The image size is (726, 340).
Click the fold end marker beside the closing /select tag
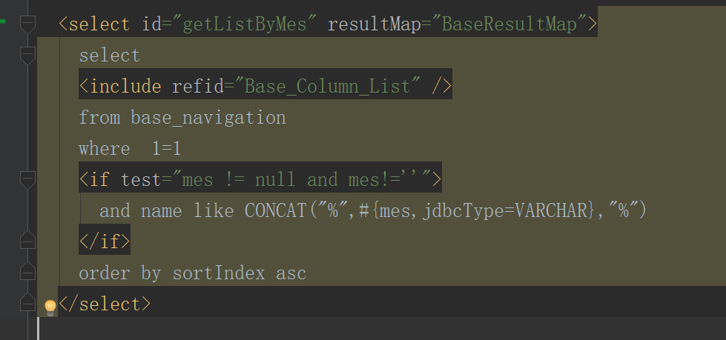point(27,304)
